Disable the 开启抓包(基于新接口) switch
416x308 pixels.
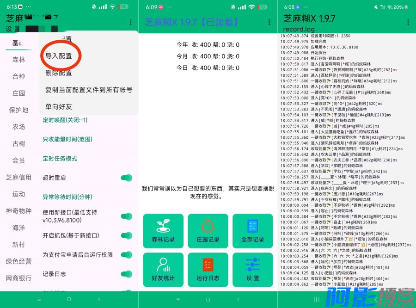click(x=127, y=235)
